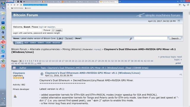The width and height of the screenshot is (190, 107).
Task: Switch to Zcash Pool Dashboard tab
Action: pyautogui.click(x=70, y=2)
